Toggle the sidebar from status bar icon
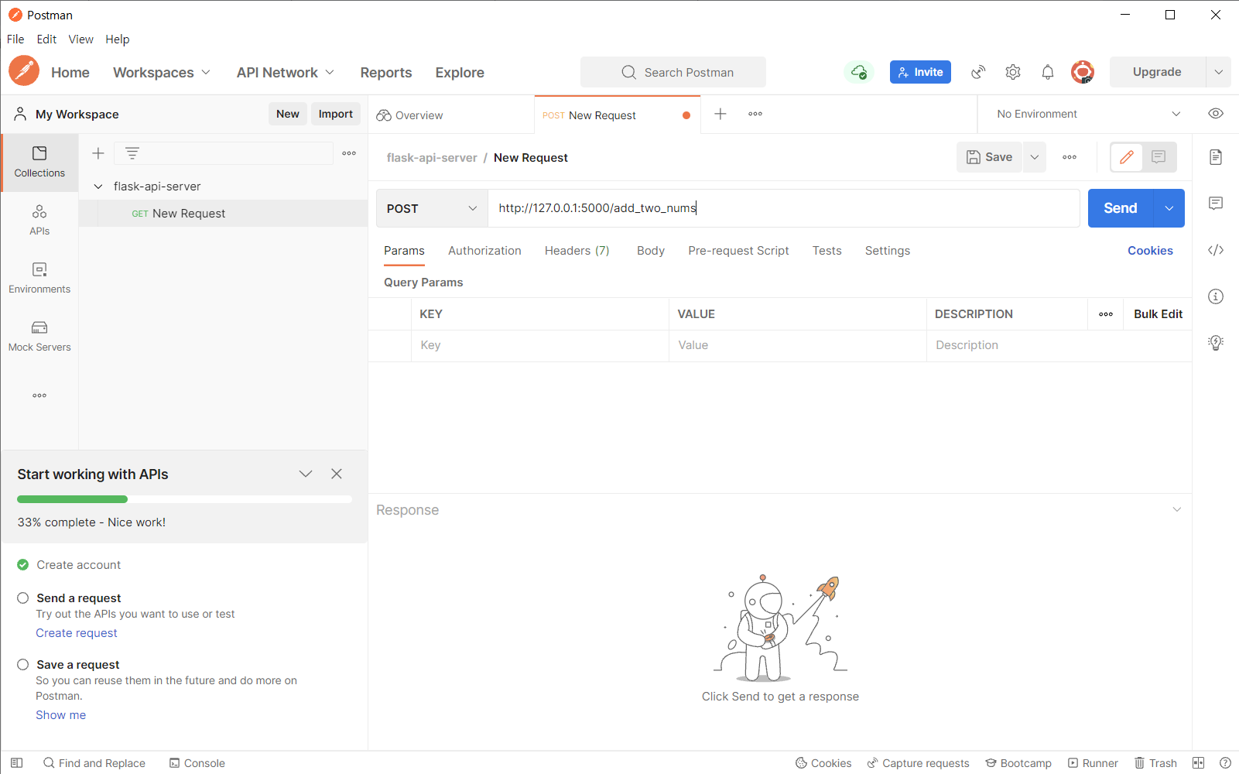1239x774 pixels. 16,763
